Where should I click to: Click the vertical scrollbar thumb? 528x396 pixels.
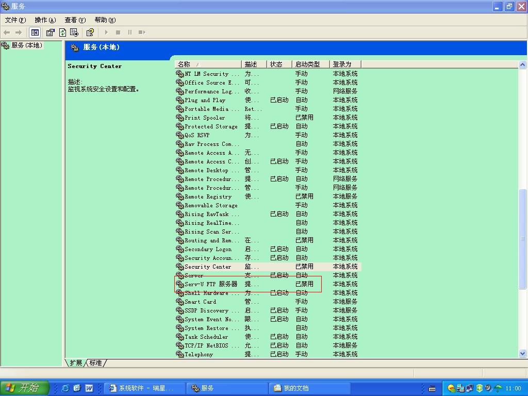[x=522, y=239]
